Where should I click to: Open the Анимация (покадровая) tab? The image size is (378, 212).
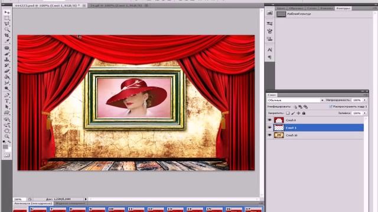[33, 203]
